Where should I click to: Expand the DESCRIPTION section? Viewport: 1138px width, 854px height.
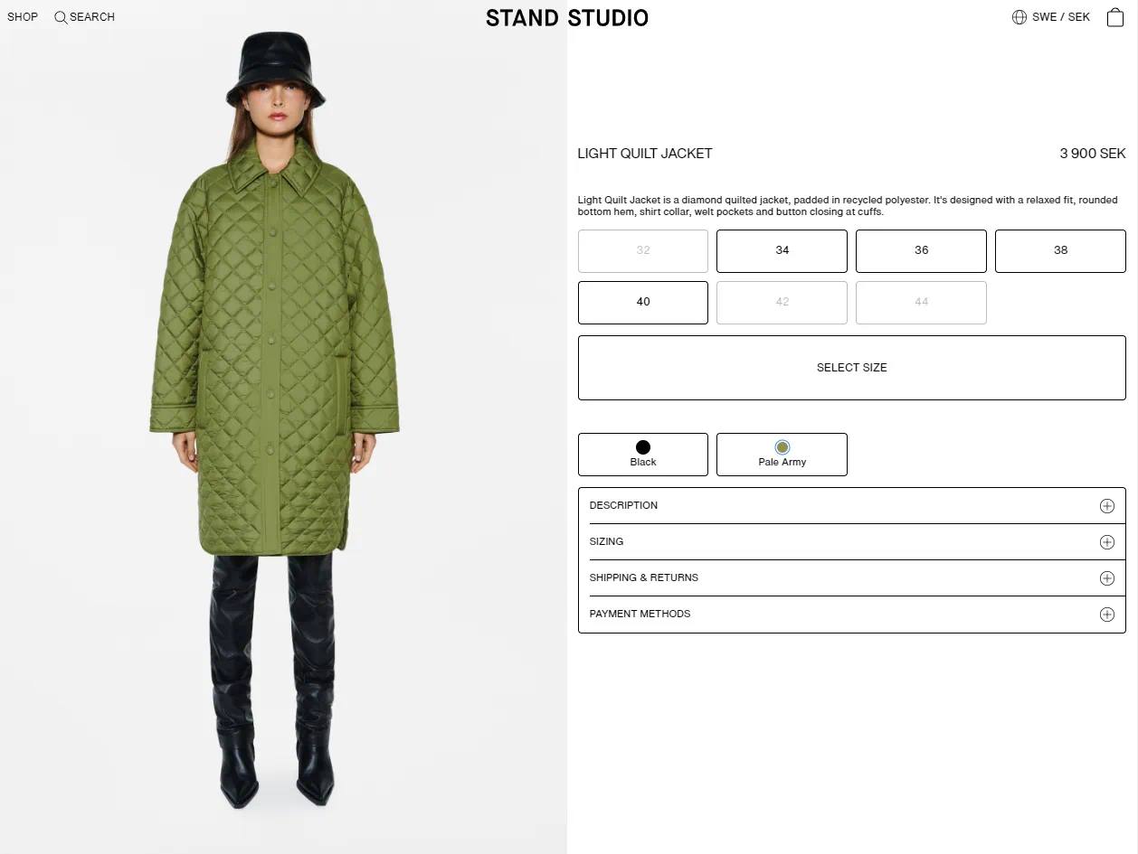pyautogui.click(x=852, y=506)
